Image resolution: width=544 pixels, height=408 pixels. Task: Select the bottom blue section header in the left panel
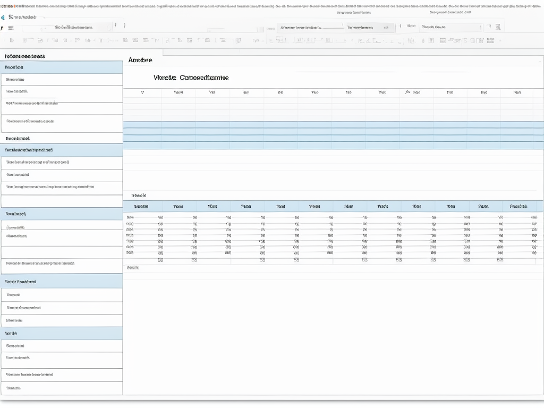pos(62,334)
